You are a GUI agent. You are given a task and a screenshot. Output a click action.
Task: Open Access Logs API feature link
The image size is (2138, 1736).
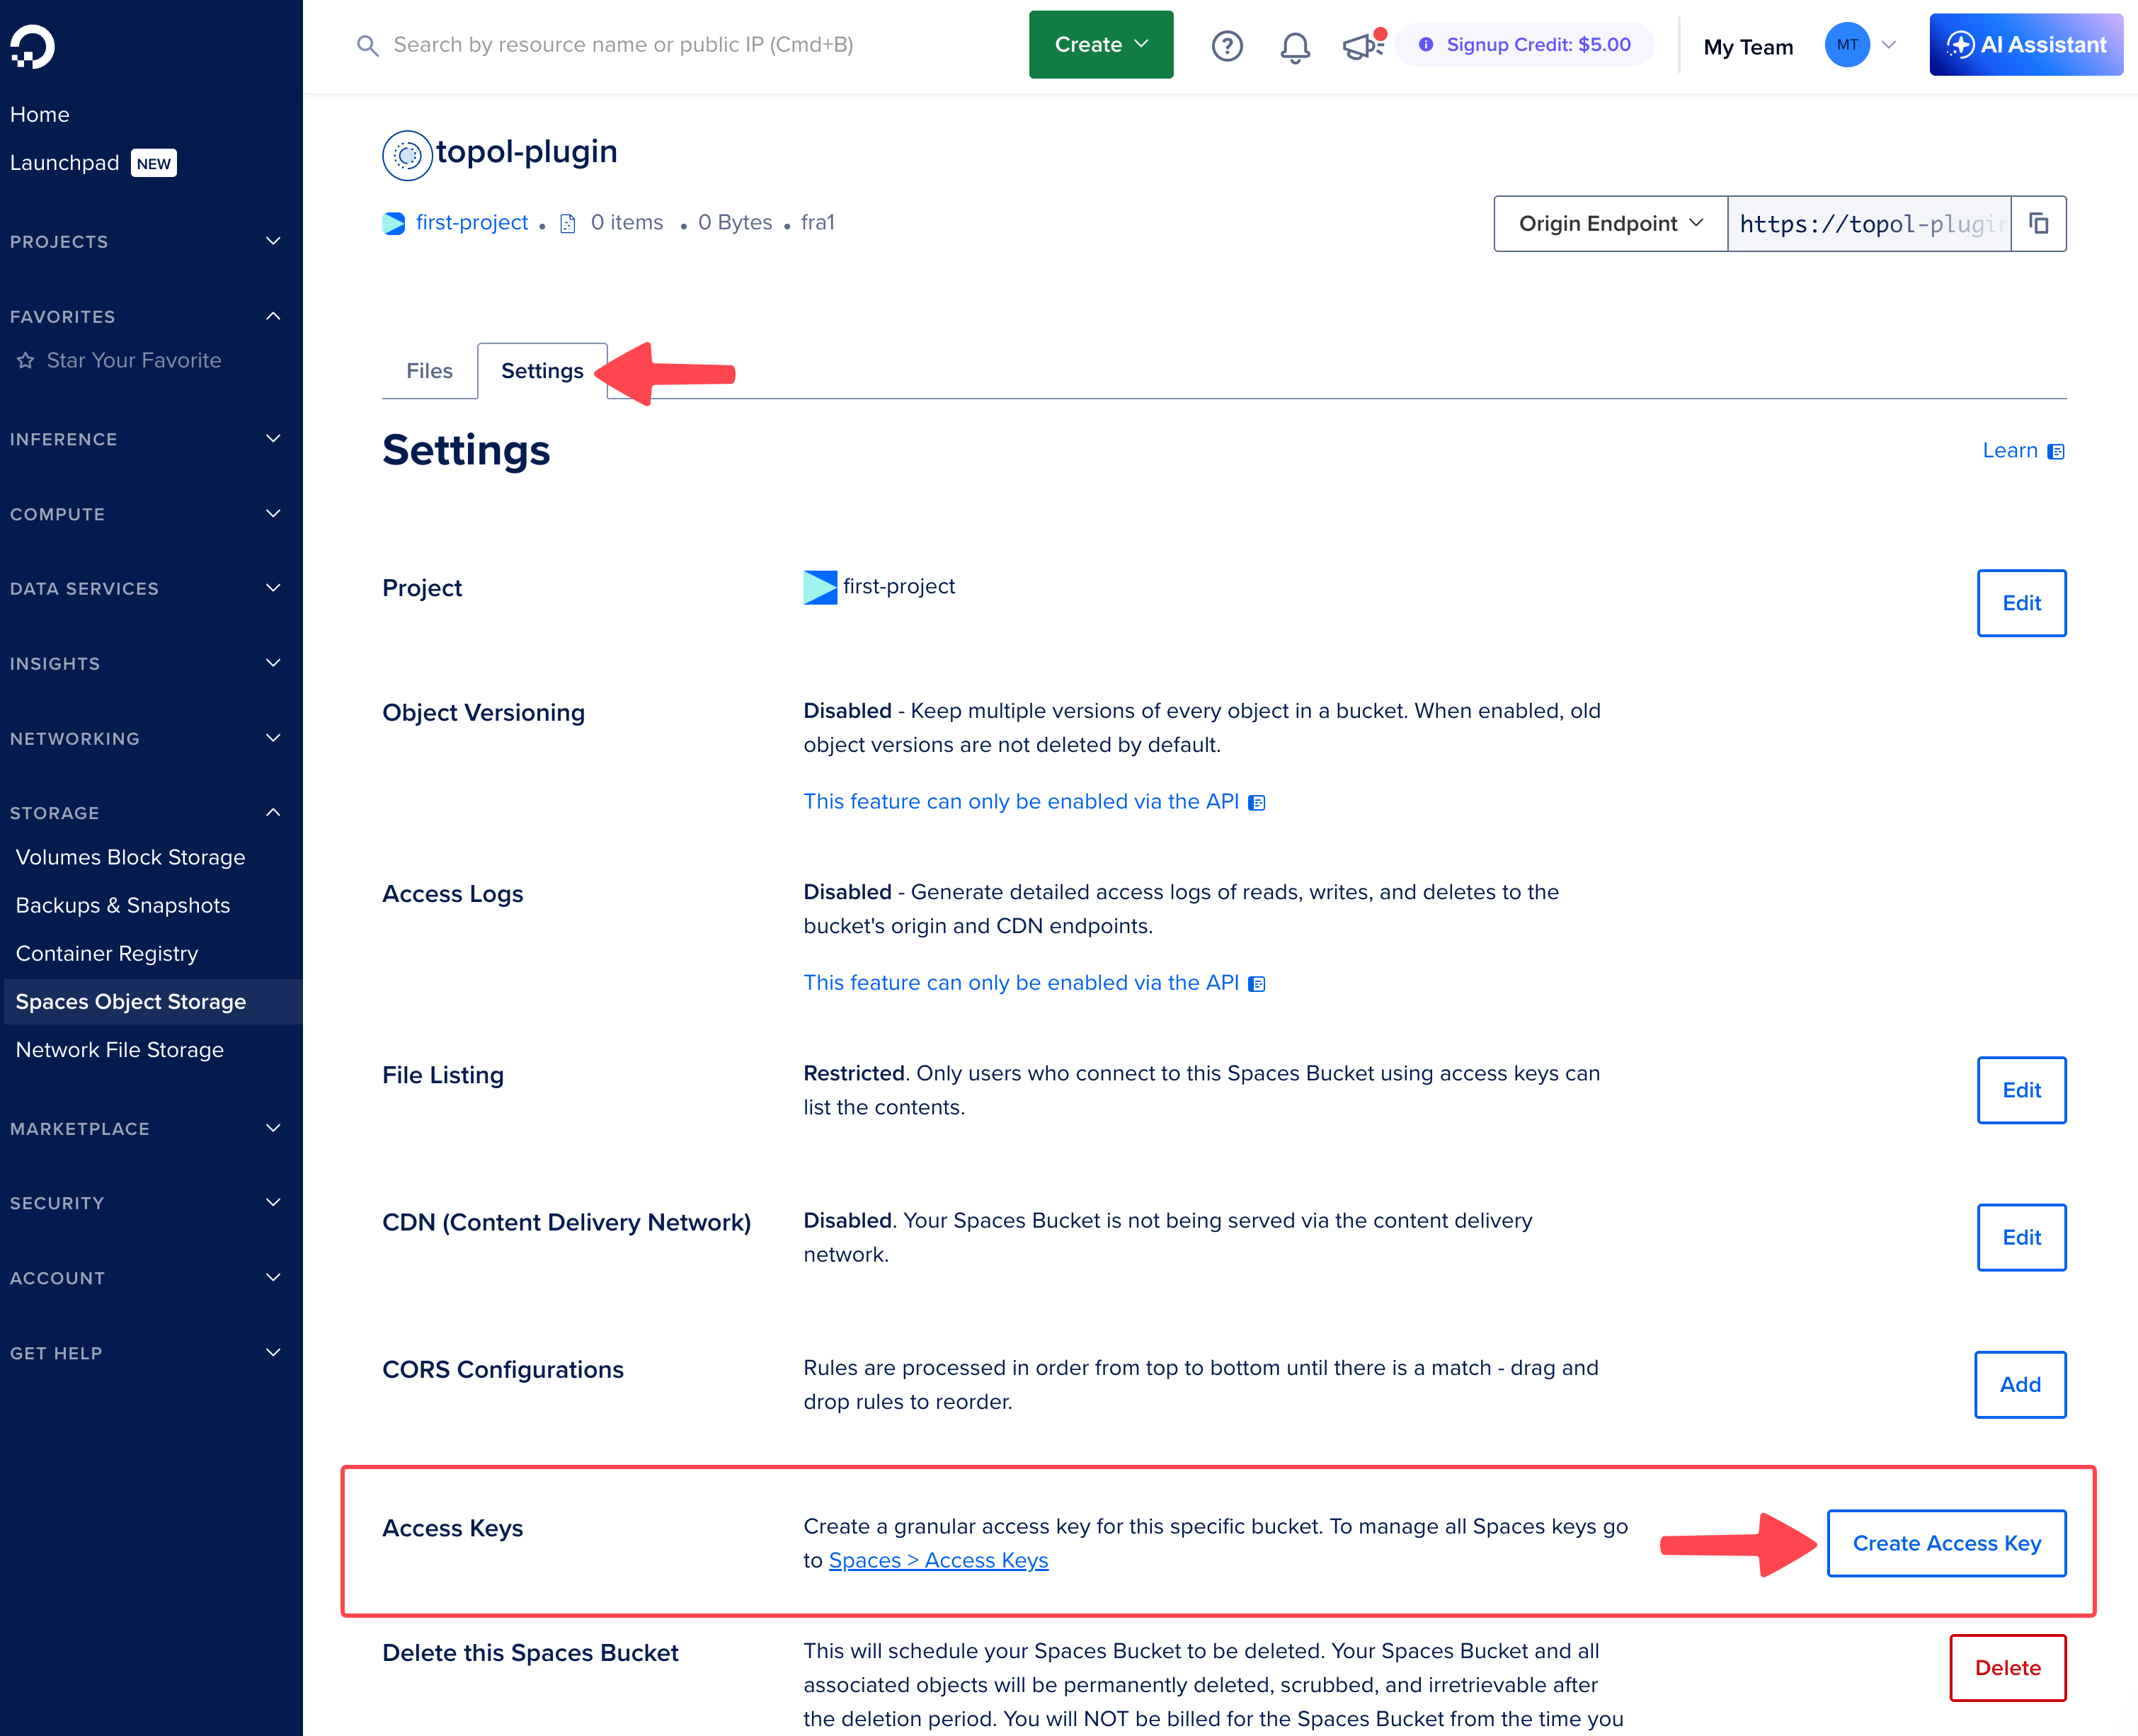pyautogui.click(x=1034, y=983)
